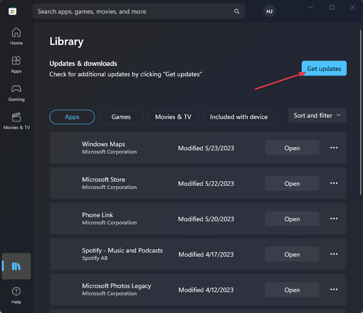The height and width of the screenshot is (313, 363).
Task: Click Modified 5/22/2023 text
Action: click(206, 184)
